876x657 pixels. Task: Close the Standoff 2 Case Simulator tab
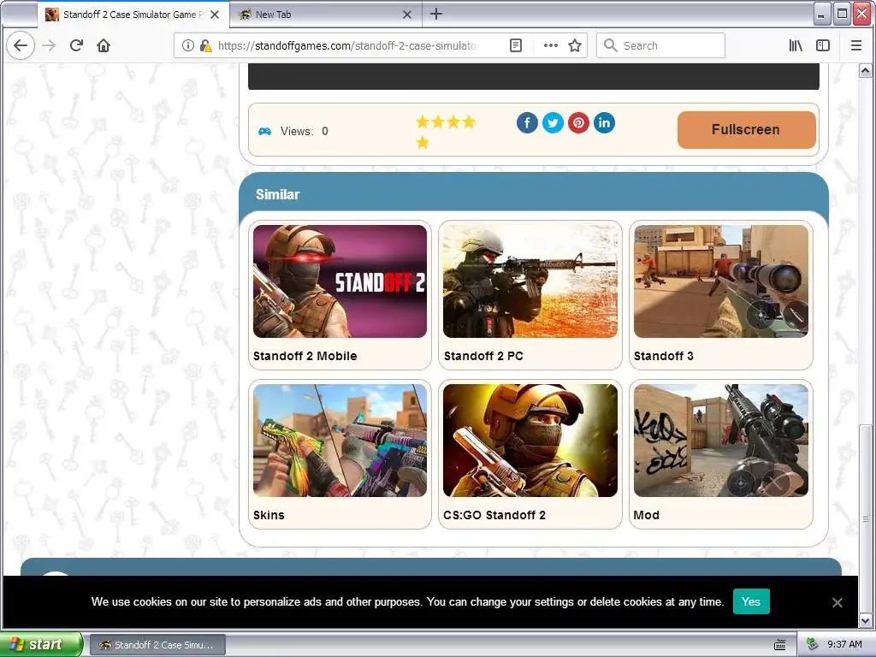point(215,15)
